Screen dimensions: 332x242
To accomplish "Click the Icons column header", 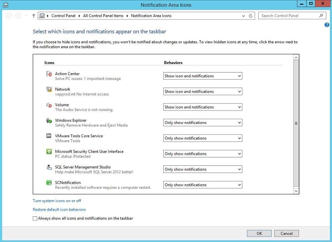I will coord(49,62).
